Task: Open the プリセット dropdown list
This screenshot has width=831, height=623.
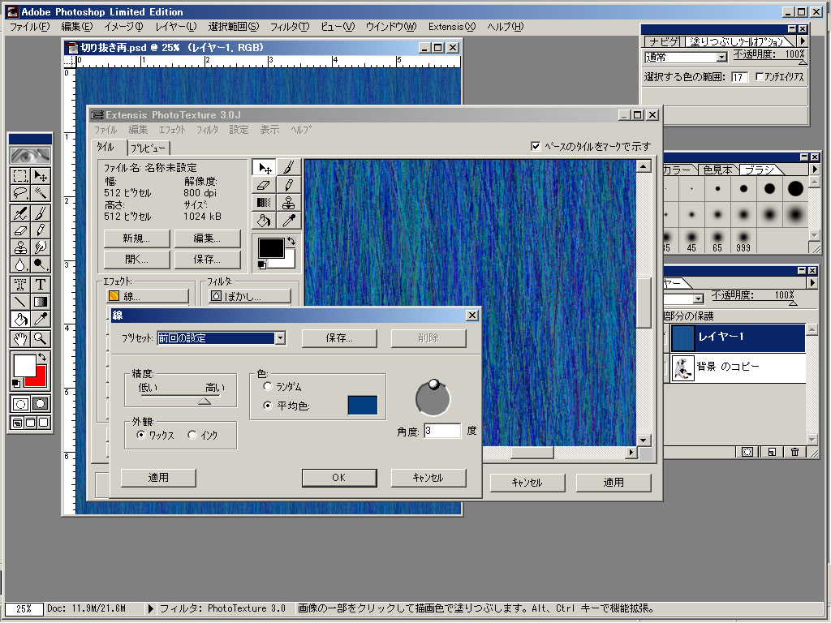Action: point(280,338)
